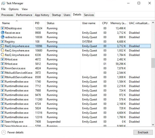Click the RuntimeBroker.exe icon with PID 9476
The width and height of the screenshot is (155, 138).
[x=3, y=95]
